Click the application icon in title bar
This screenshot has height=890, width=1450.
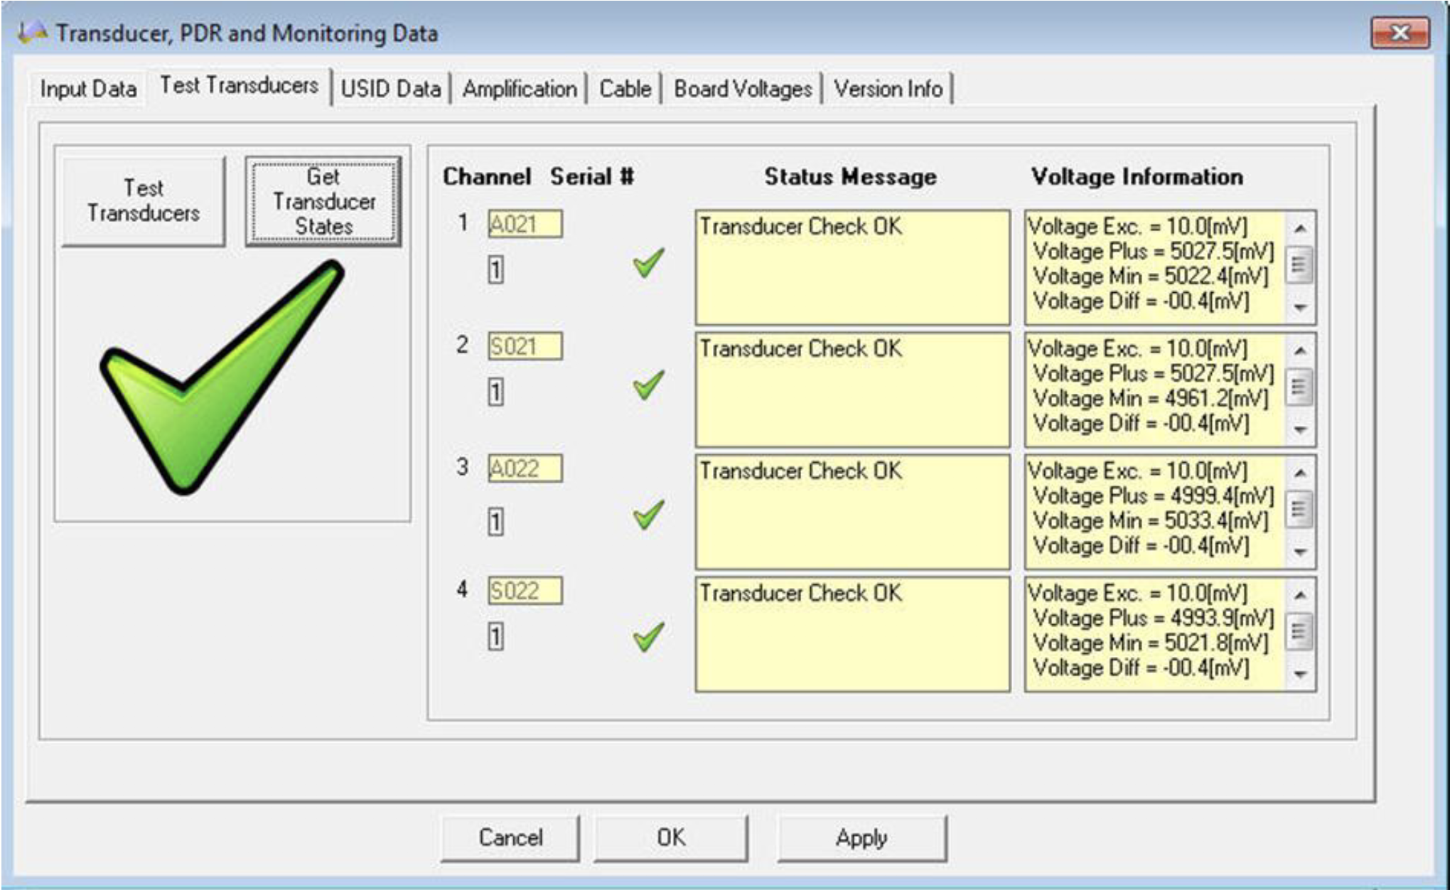click(32, 33)
